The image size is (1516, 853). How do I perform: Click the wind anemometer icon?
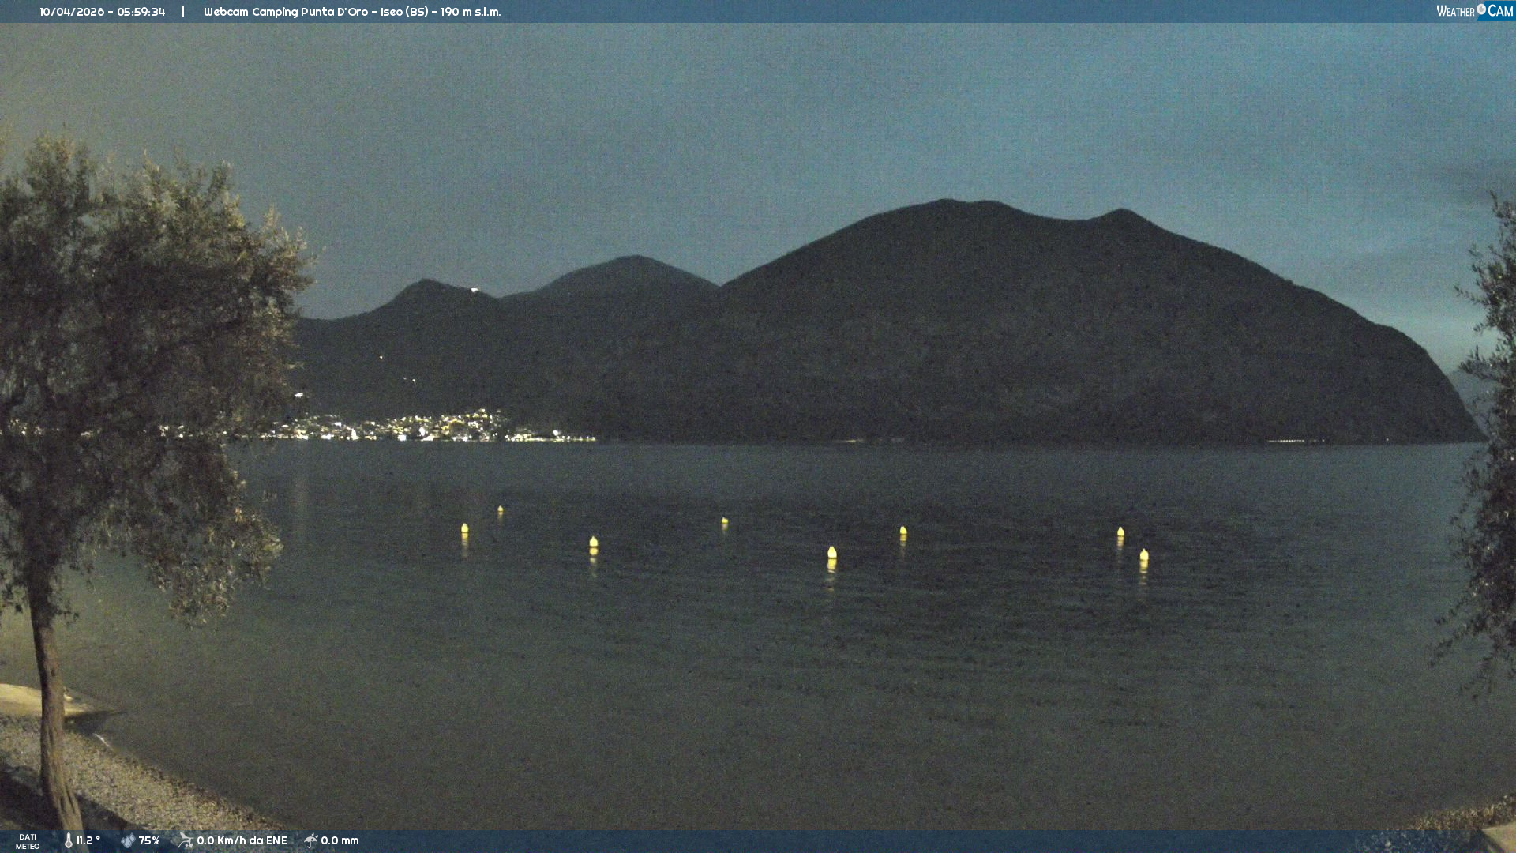pos(186,840)
